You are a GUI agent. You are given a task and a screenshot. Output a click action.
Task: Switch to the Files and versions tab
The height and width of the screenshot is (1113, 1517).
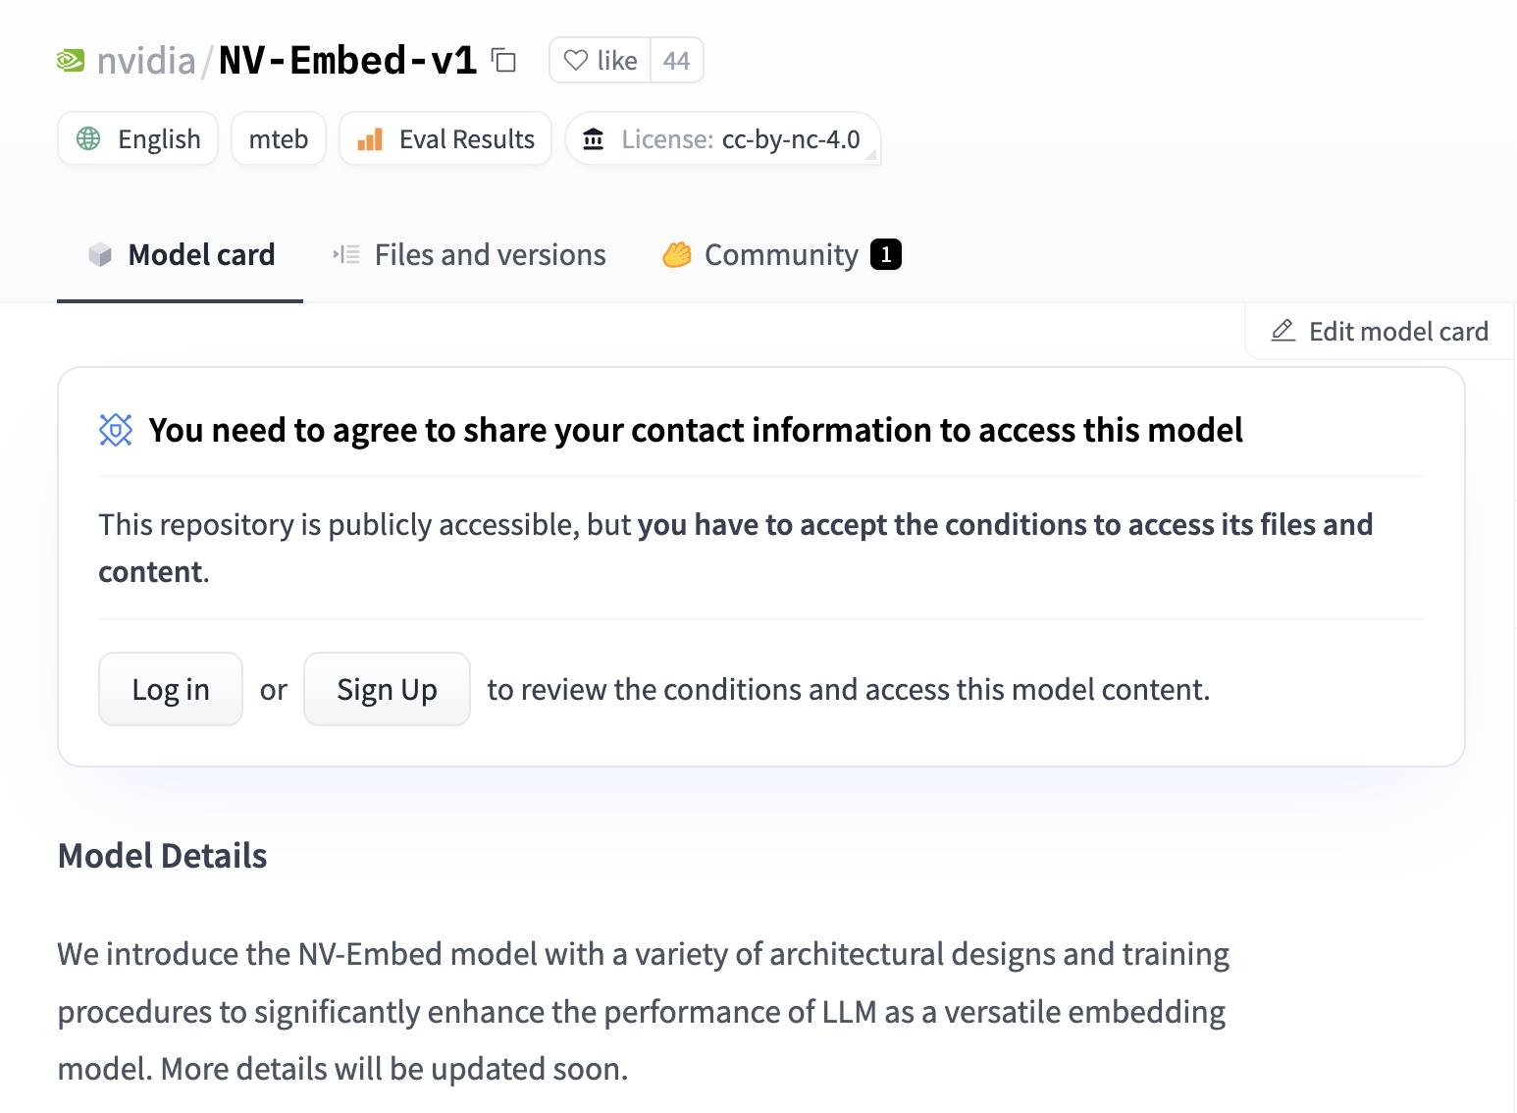469,255
